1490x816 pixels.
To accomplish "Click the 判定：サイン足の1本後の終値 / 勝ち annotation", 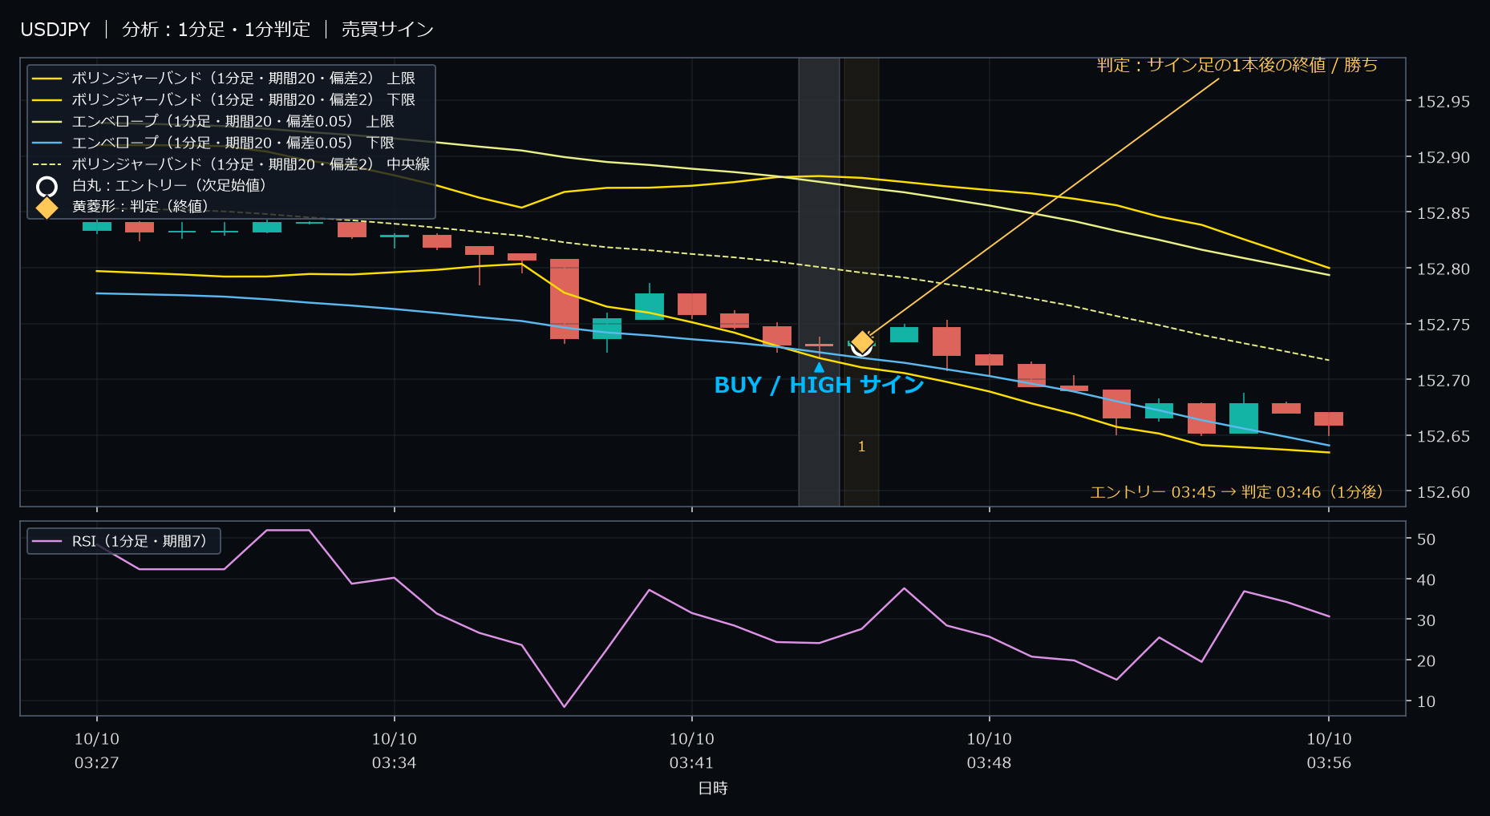I will [x=1237, y=65].
